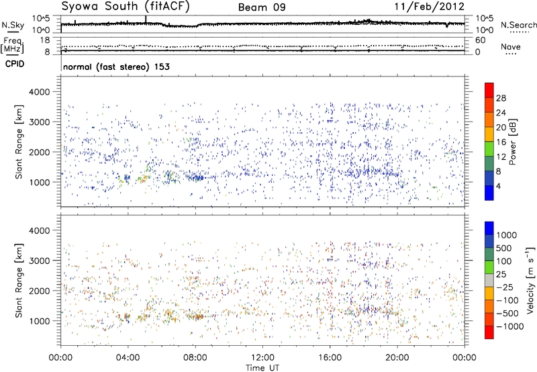This screenshot has height=372, width=537.
Task: Click the '16' Power colorbar tick
Action: click(x=501, y=142)
